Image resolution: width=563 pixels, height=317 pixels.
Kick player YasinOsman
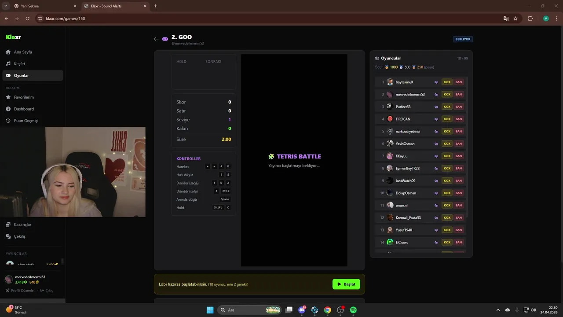click(x=447, y=144)
